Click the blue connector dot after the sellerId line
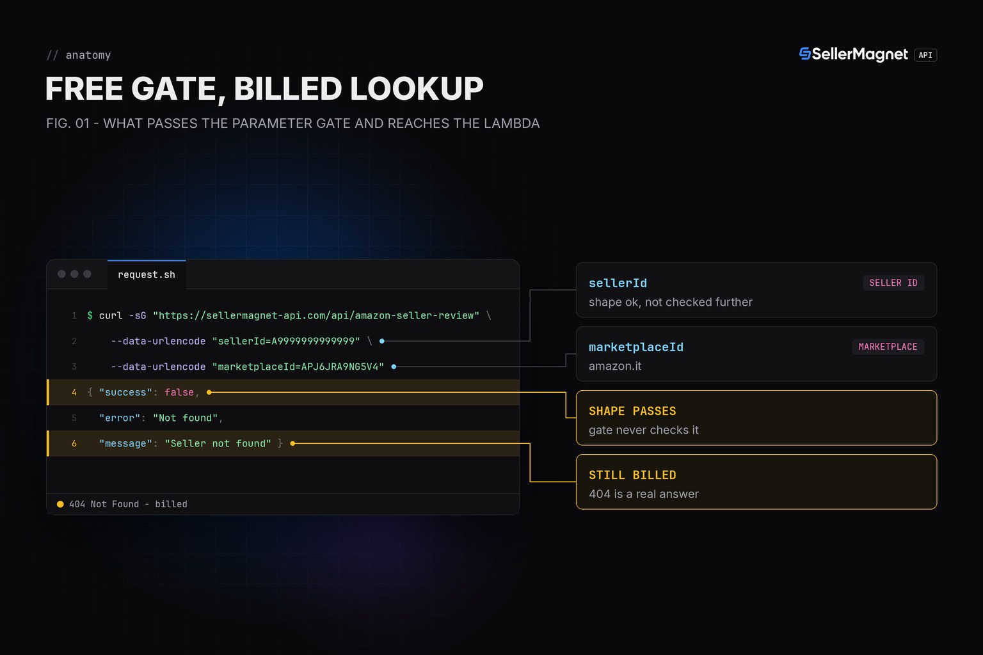 coord(382,341)
